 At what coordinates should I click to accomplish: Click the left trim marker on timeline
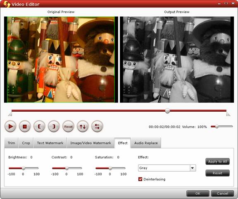10,114
